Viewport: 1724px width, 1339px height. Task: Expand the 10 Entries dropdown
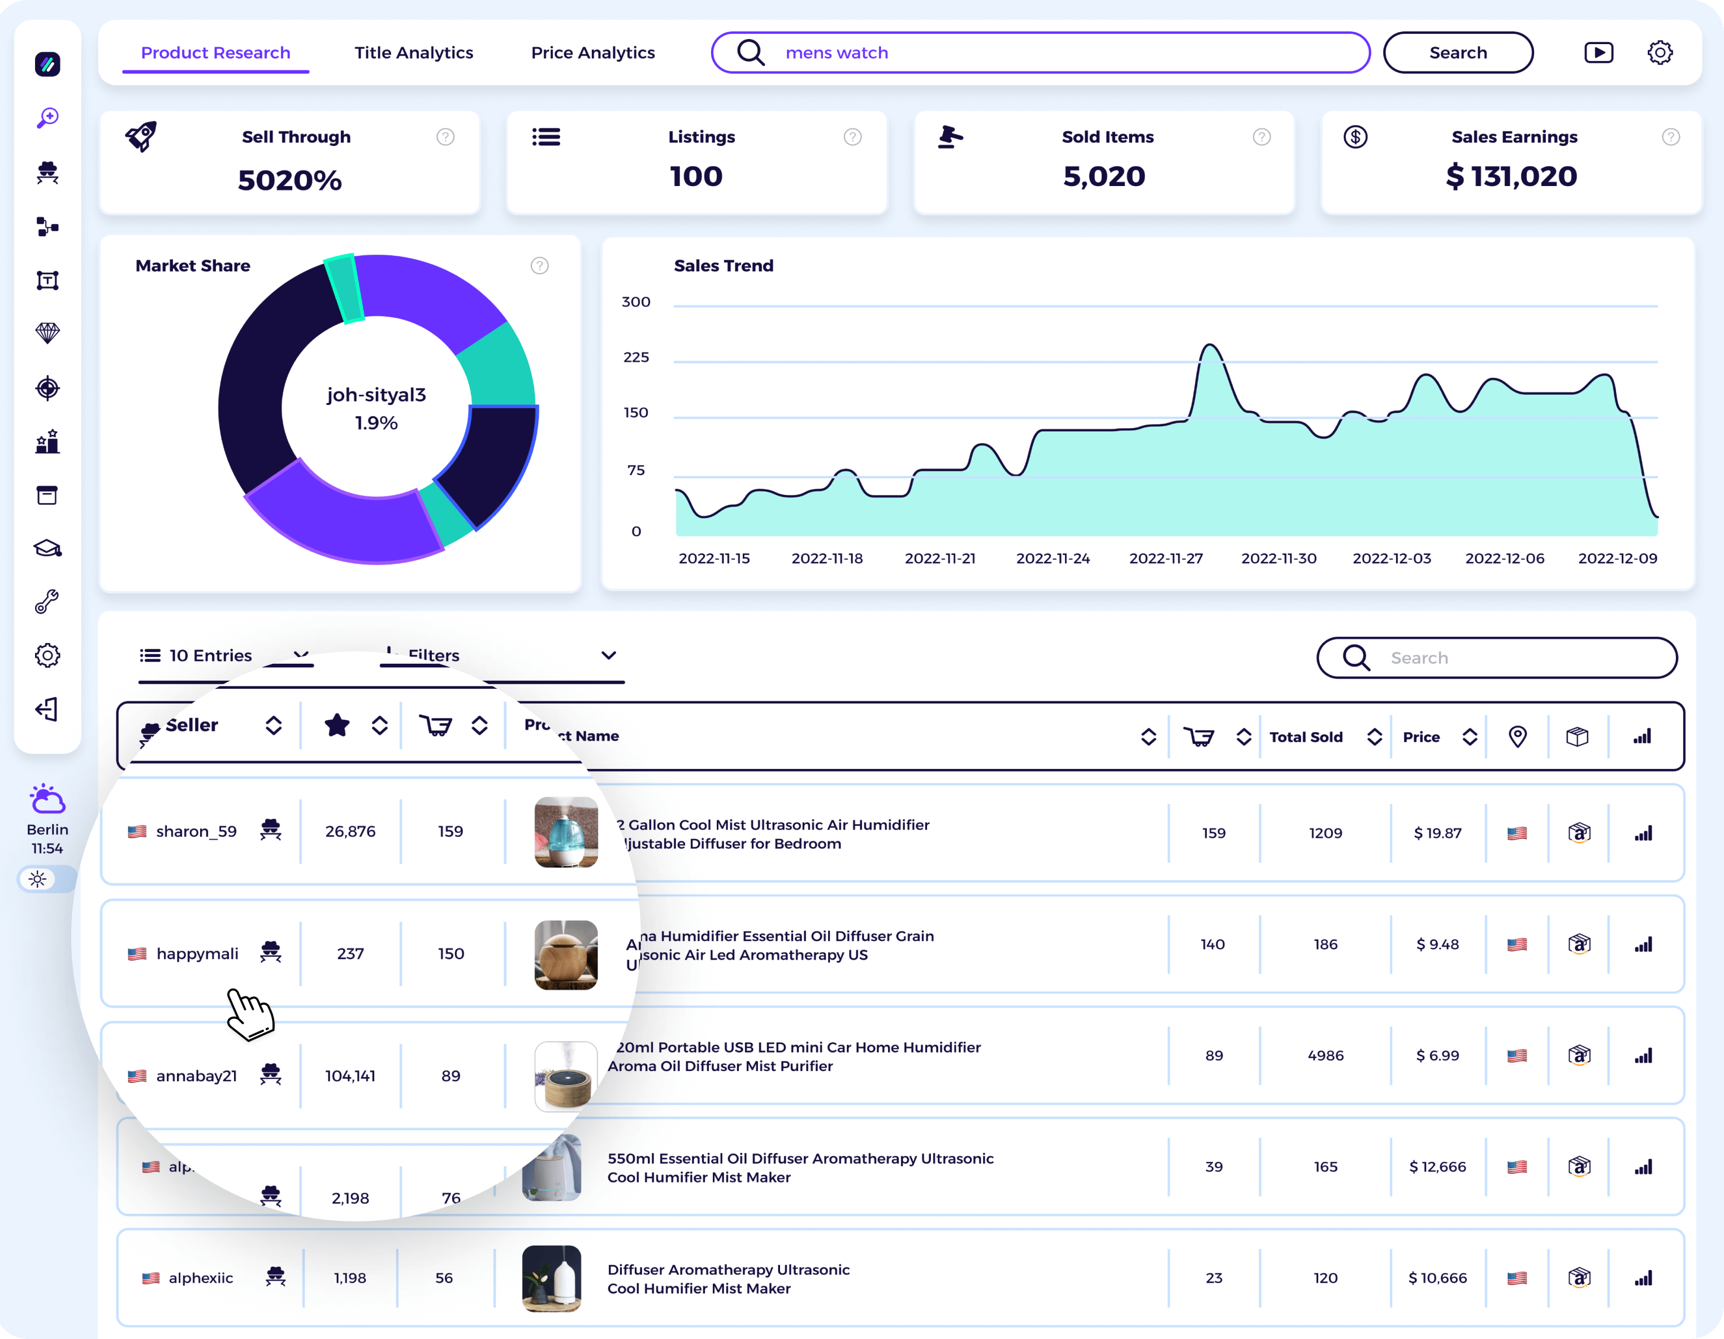click(x=226, y=656)
